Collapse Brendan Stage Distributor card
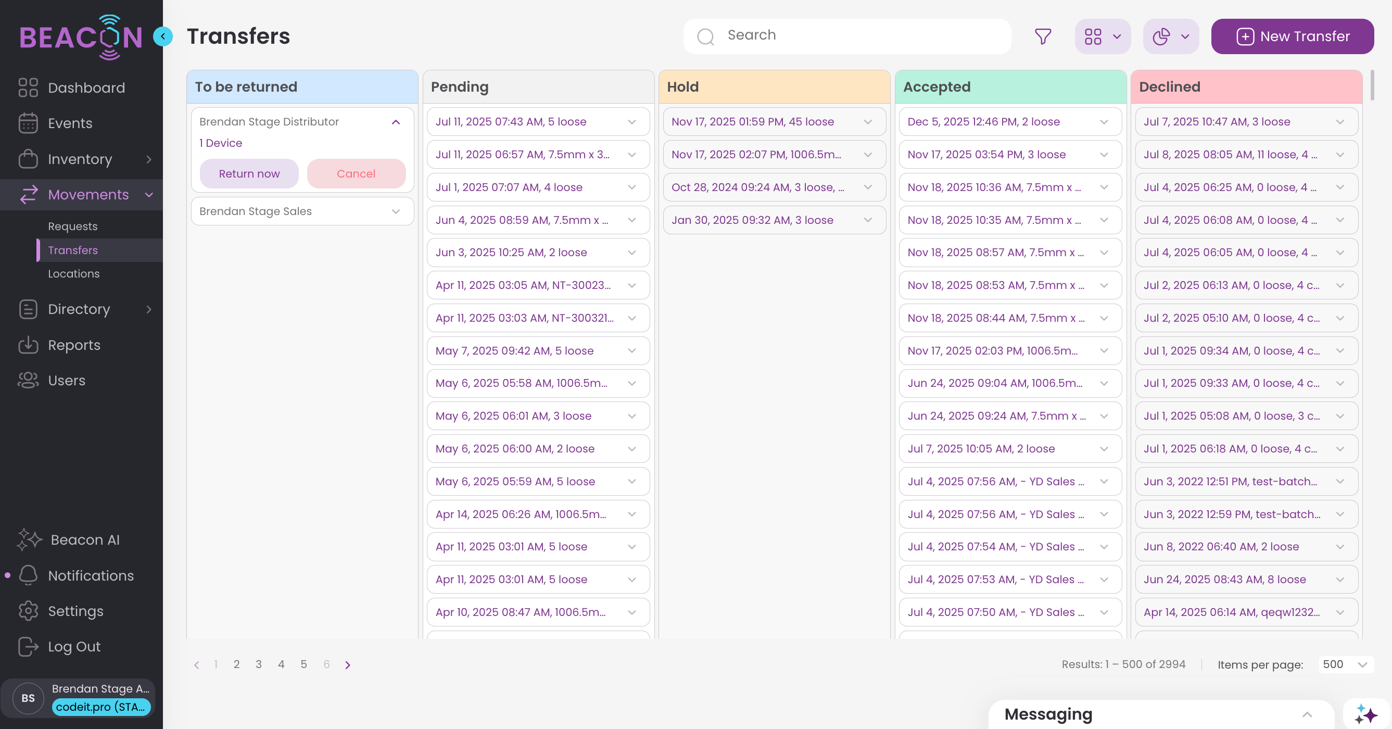1392x729 pixels. tap(396, 122)
